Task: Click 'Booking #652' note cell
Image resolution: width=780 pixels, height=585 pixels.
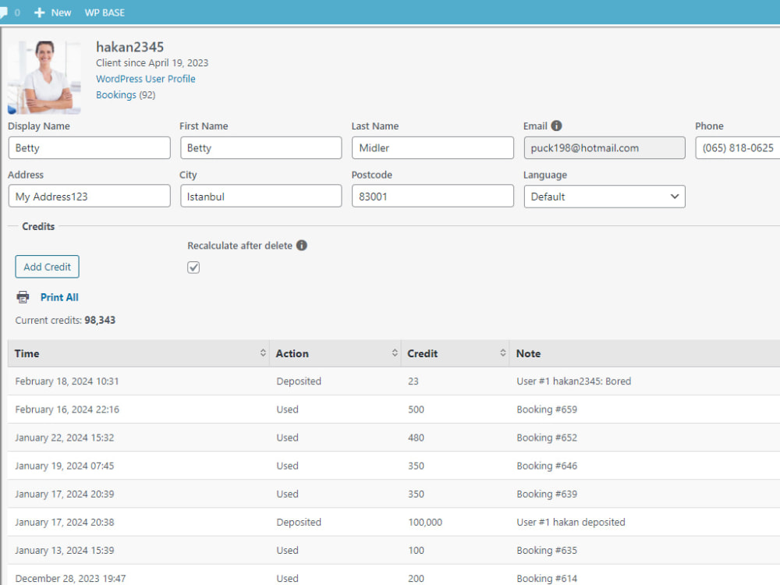Action: point(547,438)
